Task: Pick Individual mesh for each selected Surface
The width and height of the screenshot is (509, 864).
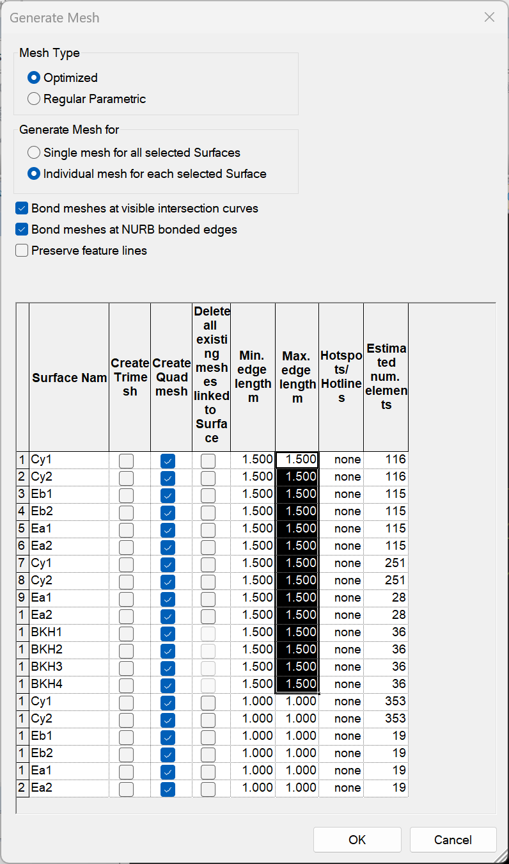Action: tap(34, 174)
